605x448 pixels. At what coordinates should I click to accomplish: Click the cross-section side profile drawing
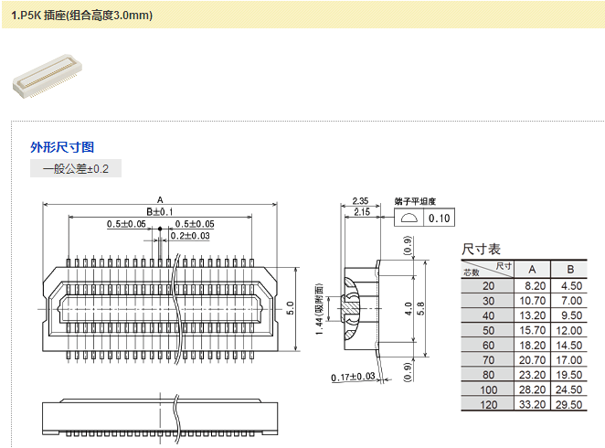pos(359,308)
